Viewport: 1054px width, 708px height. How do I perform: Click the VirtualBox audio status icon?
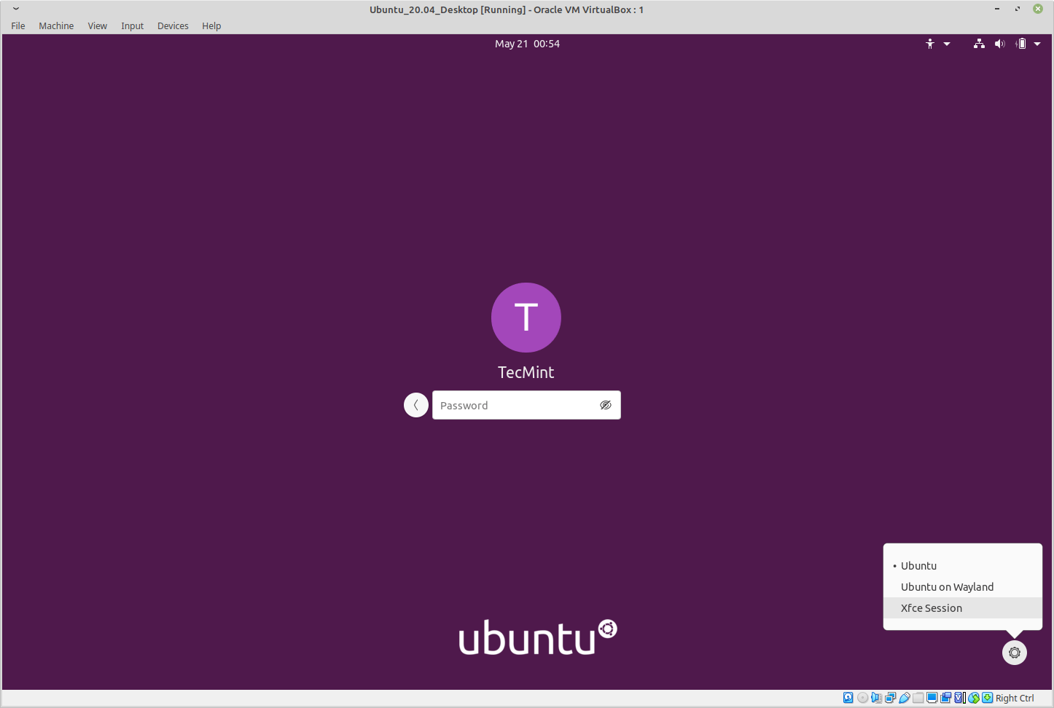(x=876, y=698)
